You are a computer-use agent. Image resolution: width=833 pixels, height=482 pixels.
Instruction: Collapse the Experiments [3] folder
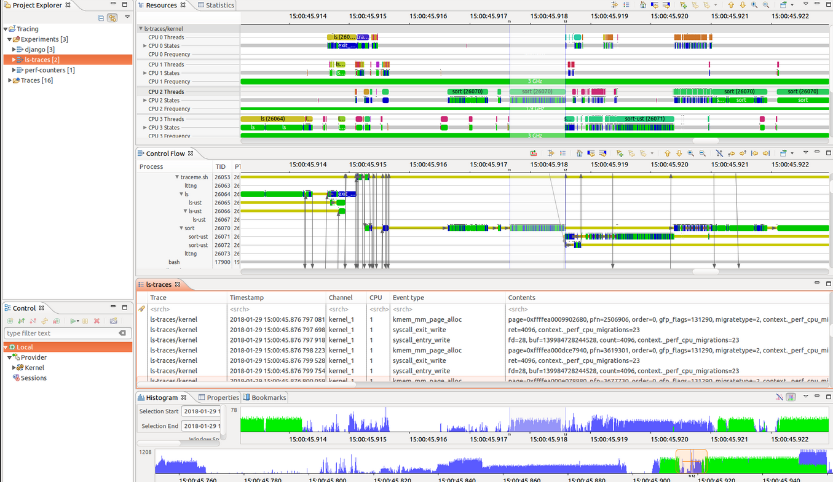[x=9, y=39]
